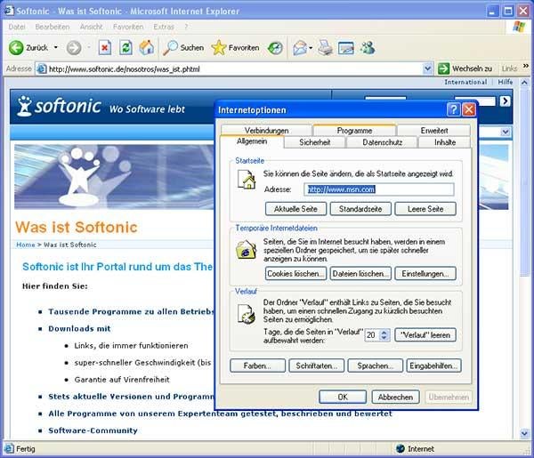Open the address bar dropdown
Viewport: 534px width, 458px height.
click(x=427, y=69)
